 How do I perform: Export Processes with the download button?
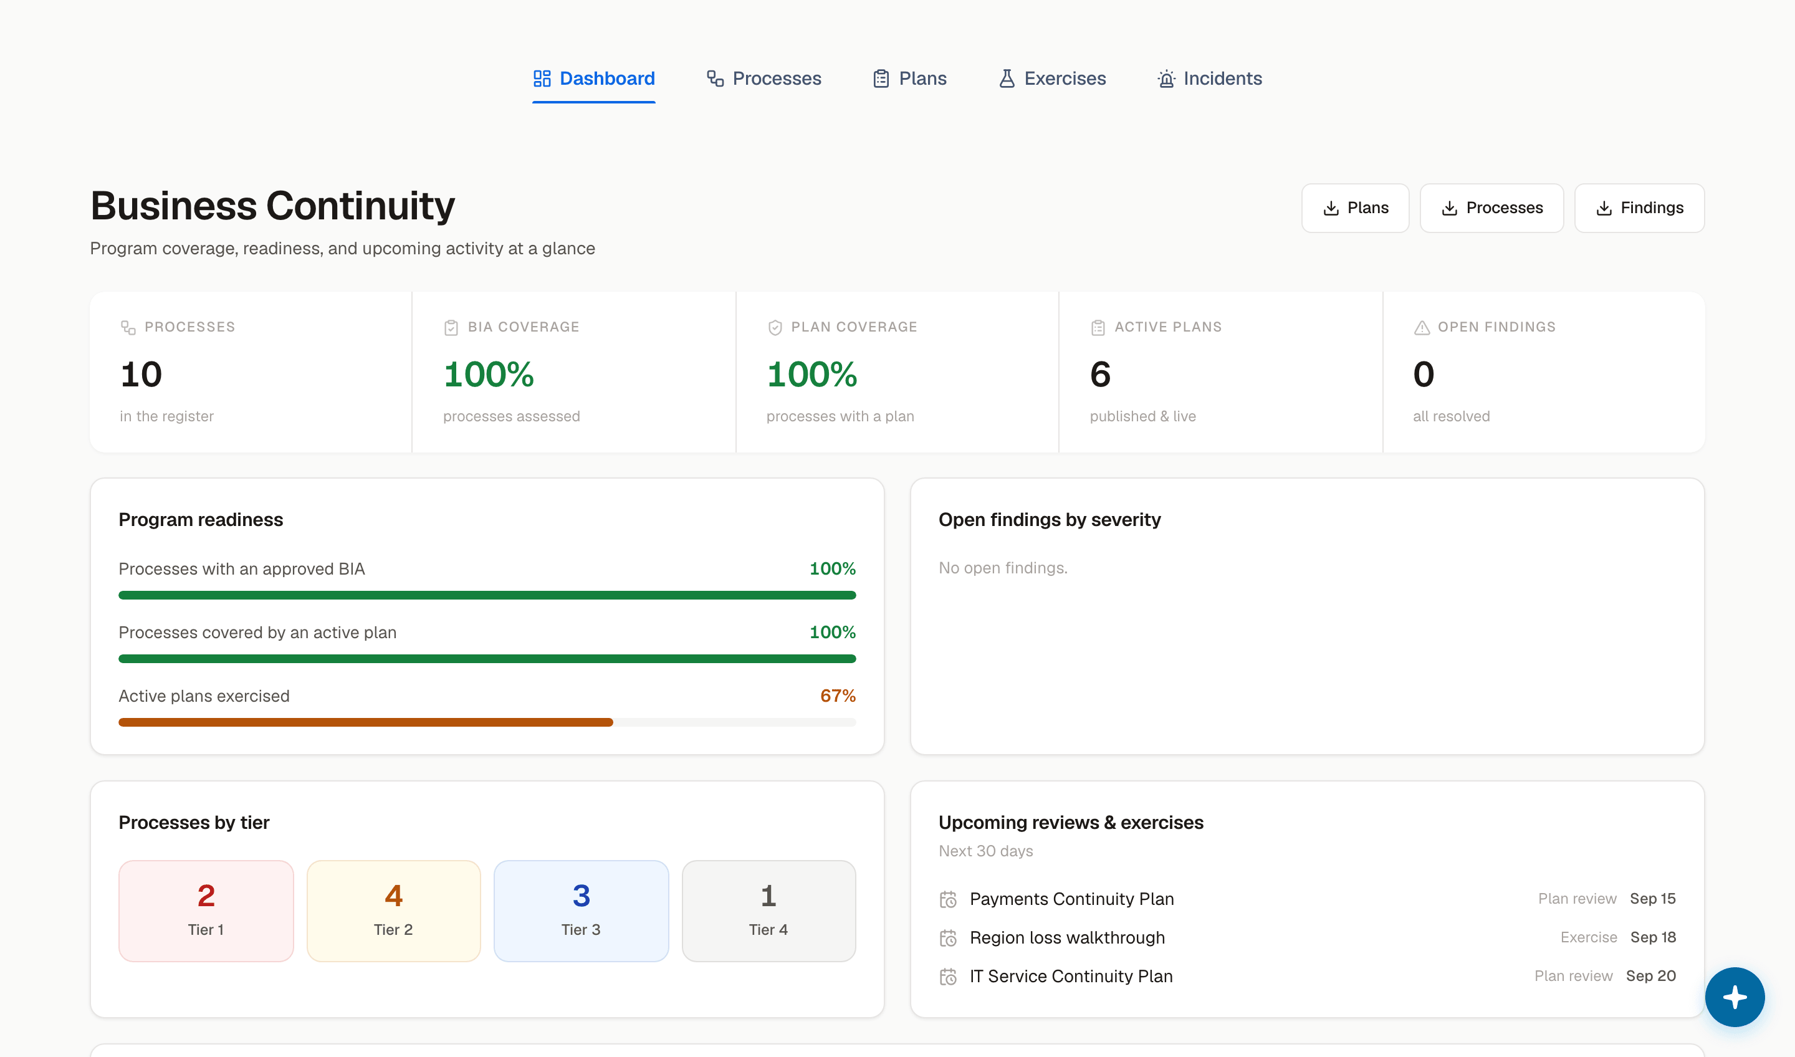coord(1491,208)
